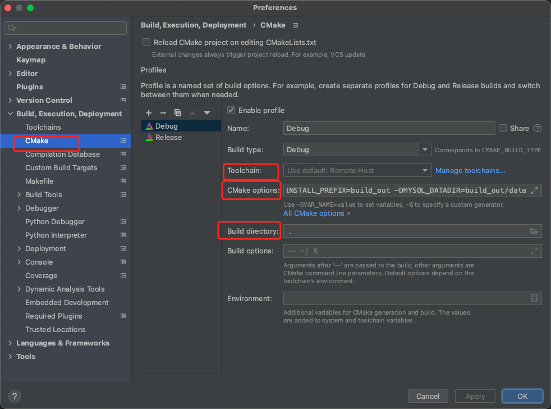Viewport: 551px width, 409px height.
Task: Click project icon beside Build Tools
Action: [x=123, y=194]
